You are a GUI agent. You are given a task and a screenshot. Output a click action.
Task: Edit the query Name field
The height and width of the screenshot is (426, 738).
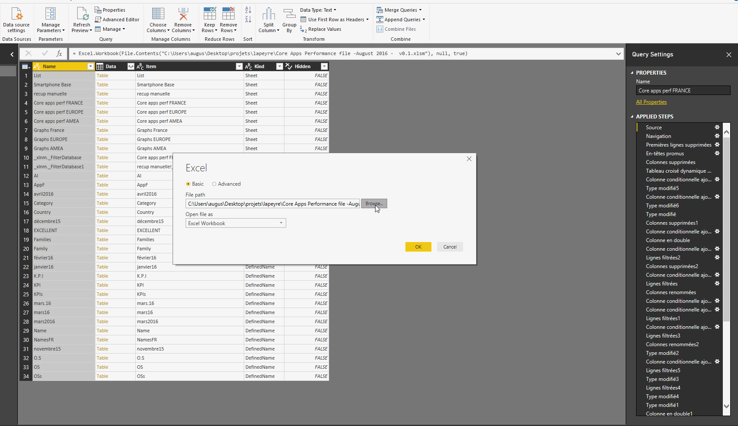click(x=683, y=91)
